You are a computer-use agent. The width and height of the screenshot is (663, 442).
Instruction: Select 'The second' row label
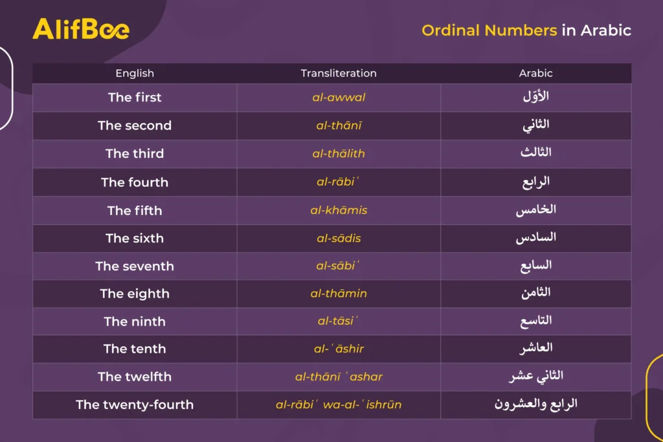click(x=135, y=126)
